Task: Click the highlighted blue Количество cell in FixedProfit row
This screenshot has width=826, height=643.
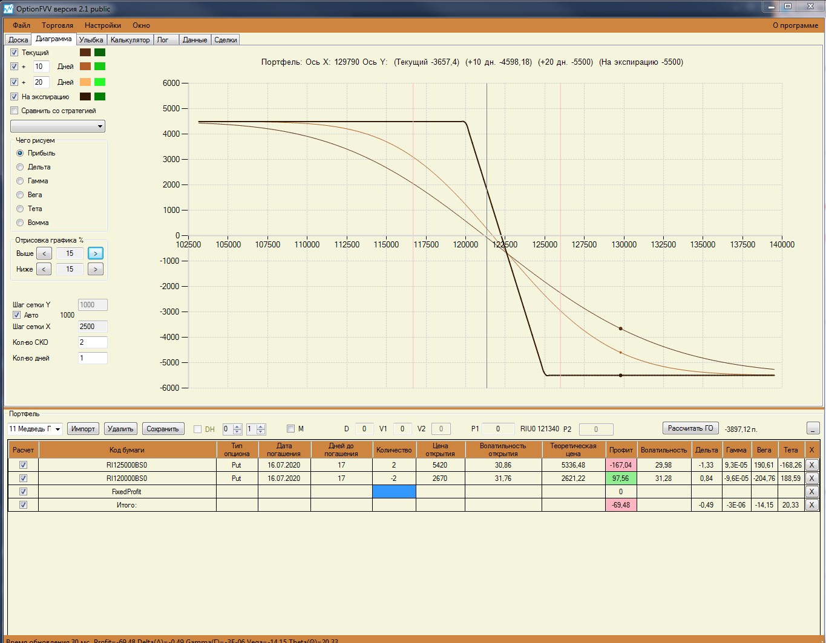Action: (x=394, y=492)
